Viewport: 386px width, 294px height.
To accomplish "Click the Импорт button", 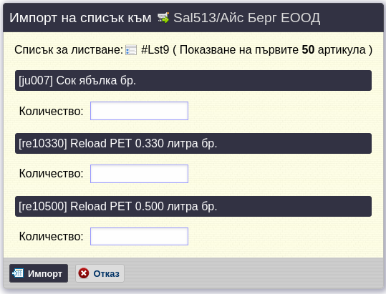I will pos(39,273).
